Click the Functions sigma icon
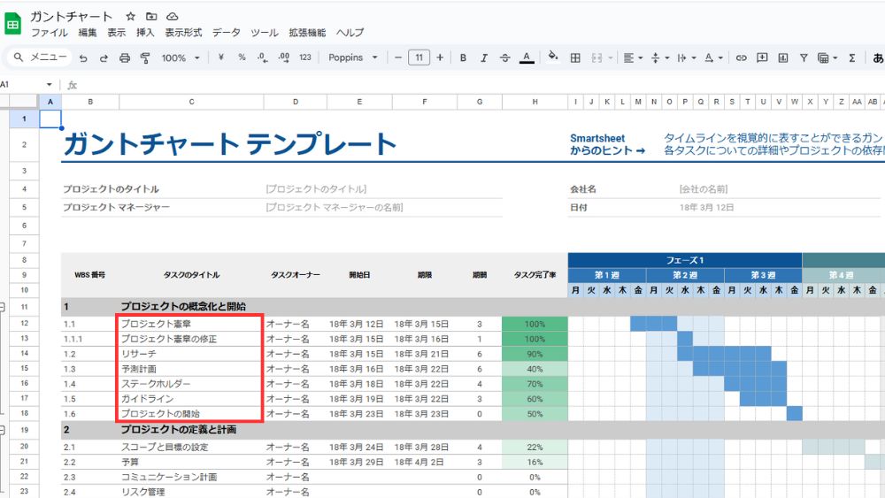This screenshot has width=885, height=498. click(852, 58)
